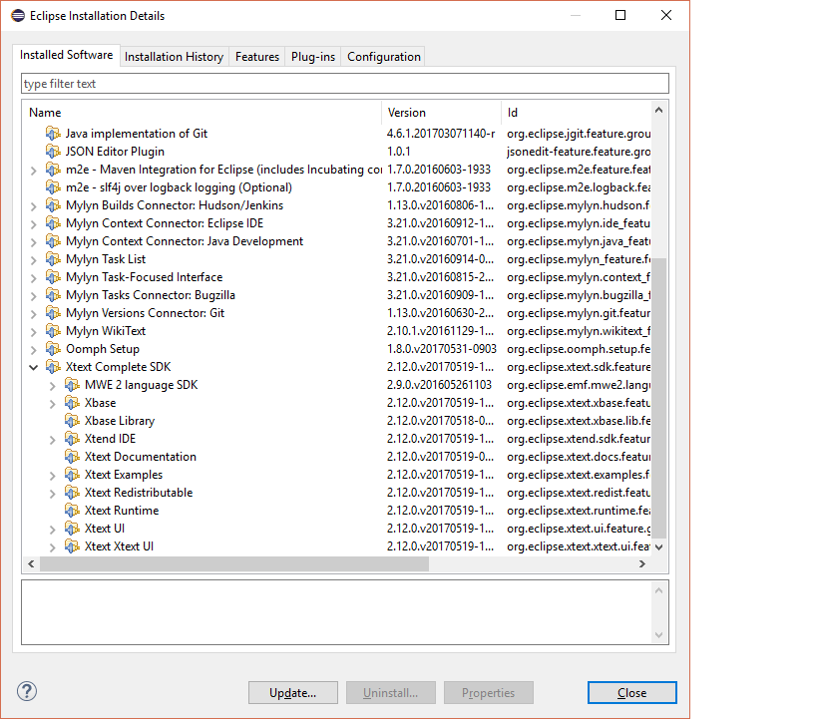Screen dimensions: 817x719
Task: Expand the Mylyn Task List node
Action: coord(33,260)
